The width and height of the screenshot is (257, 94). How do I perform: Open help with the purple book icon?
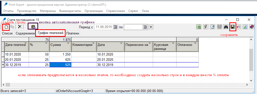point(252,27)
